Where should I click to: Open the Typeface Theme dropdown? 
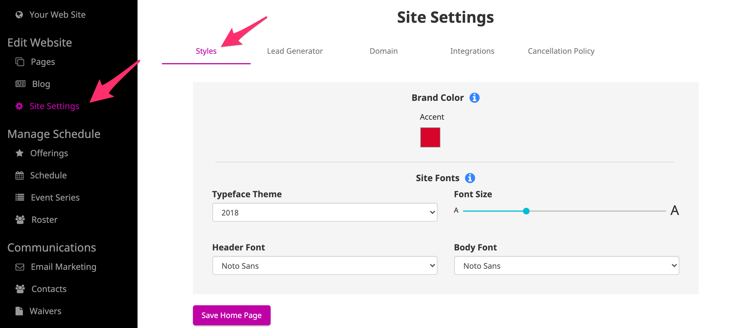[325, 212]
